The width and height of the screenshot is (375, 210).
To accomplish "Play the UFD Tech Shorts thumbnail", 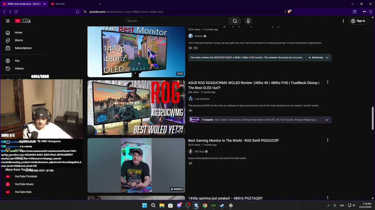I will click(x=136, y=165).
